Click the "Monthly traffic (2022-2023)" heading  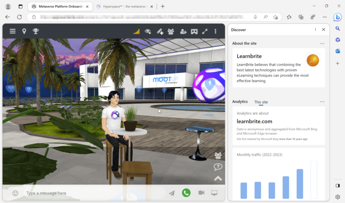(x=259, y=155)
